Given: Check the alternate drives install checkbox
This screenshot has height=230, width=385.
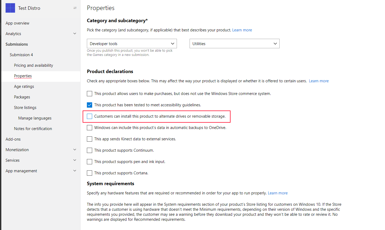Looking at the screenshot, I should [x=90, y=116].
